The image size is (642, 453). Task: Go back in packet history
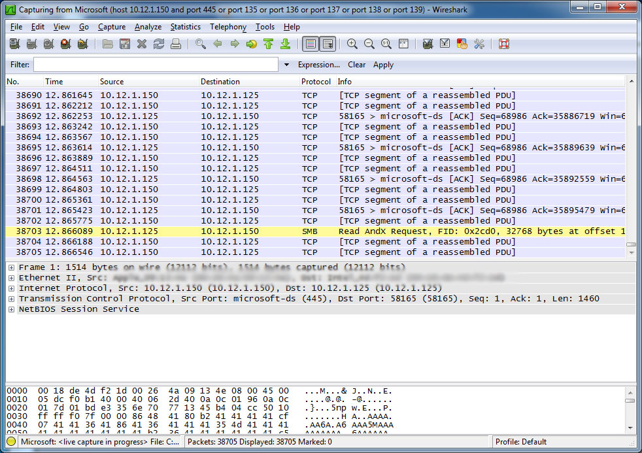(x=218, y=44)
